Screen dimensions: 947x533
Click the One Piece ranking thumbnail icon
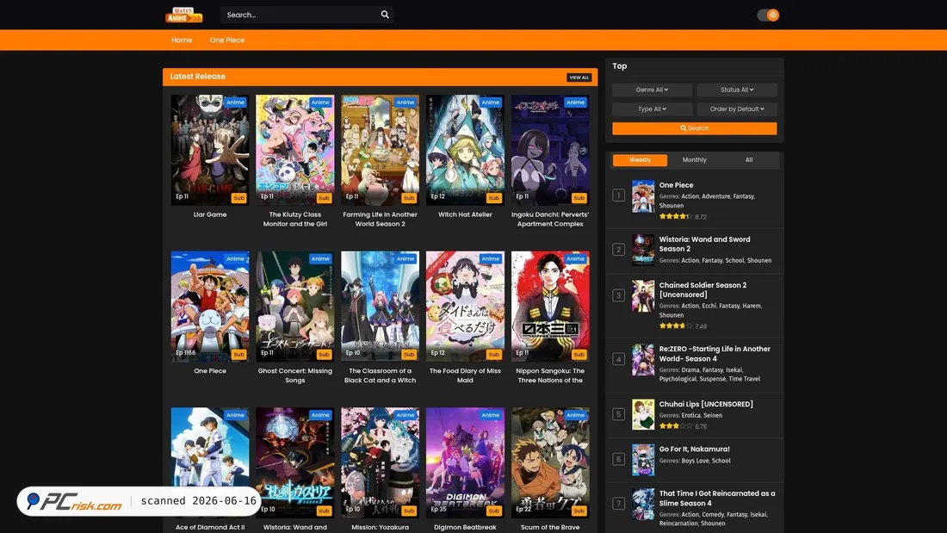pyautogui.click(x=643, y=196)
